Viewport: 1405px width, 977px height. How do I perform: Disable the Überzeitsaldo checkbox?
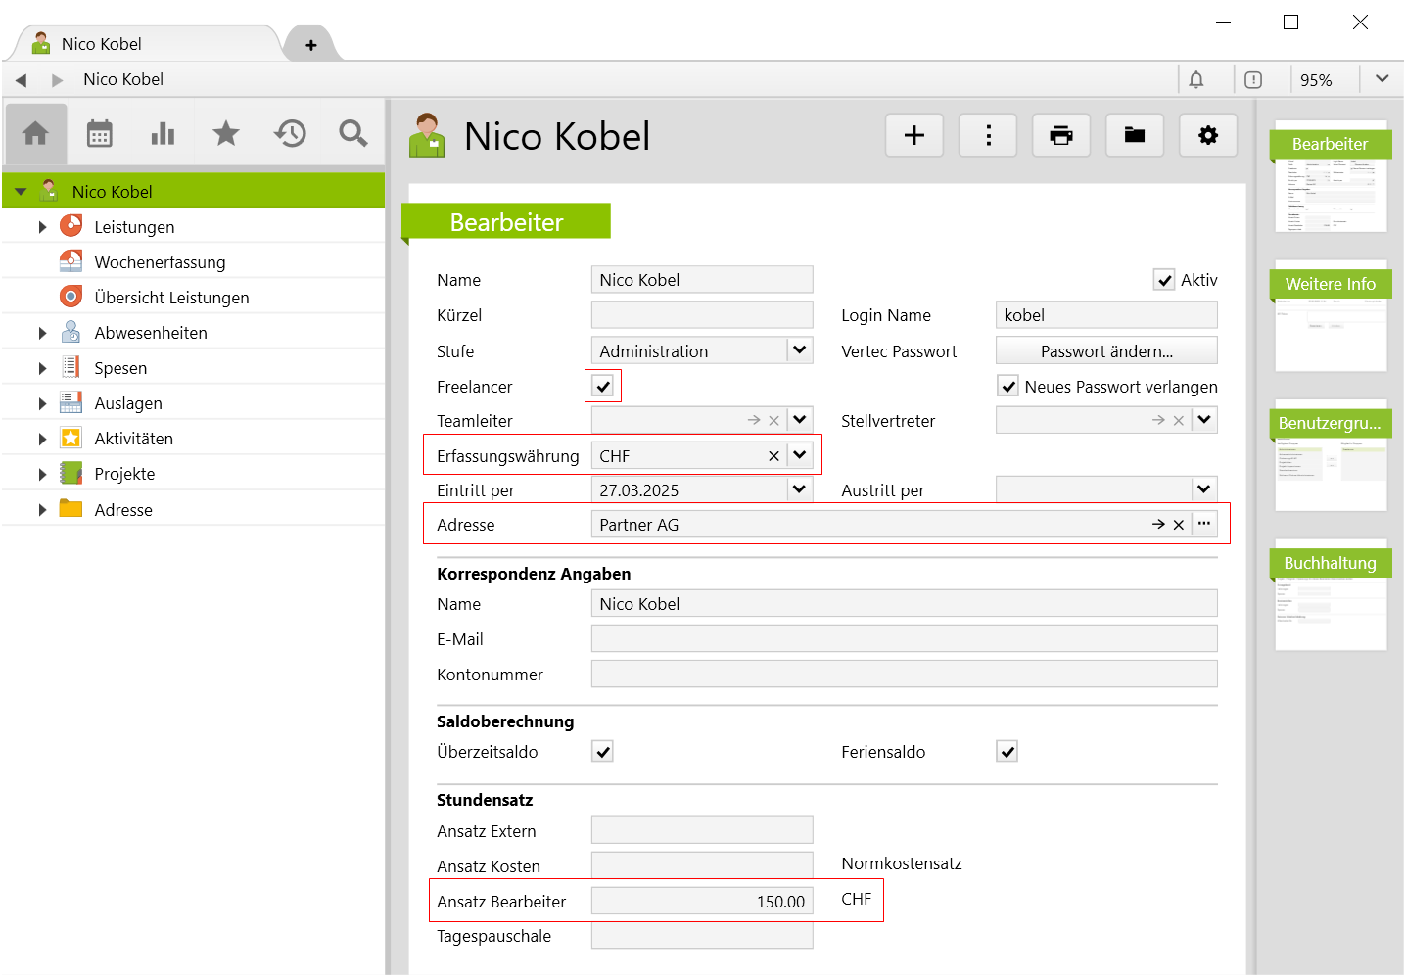[603, 752]
